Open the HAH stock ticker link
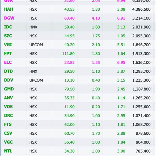The image size is (156, 156). 8,9
